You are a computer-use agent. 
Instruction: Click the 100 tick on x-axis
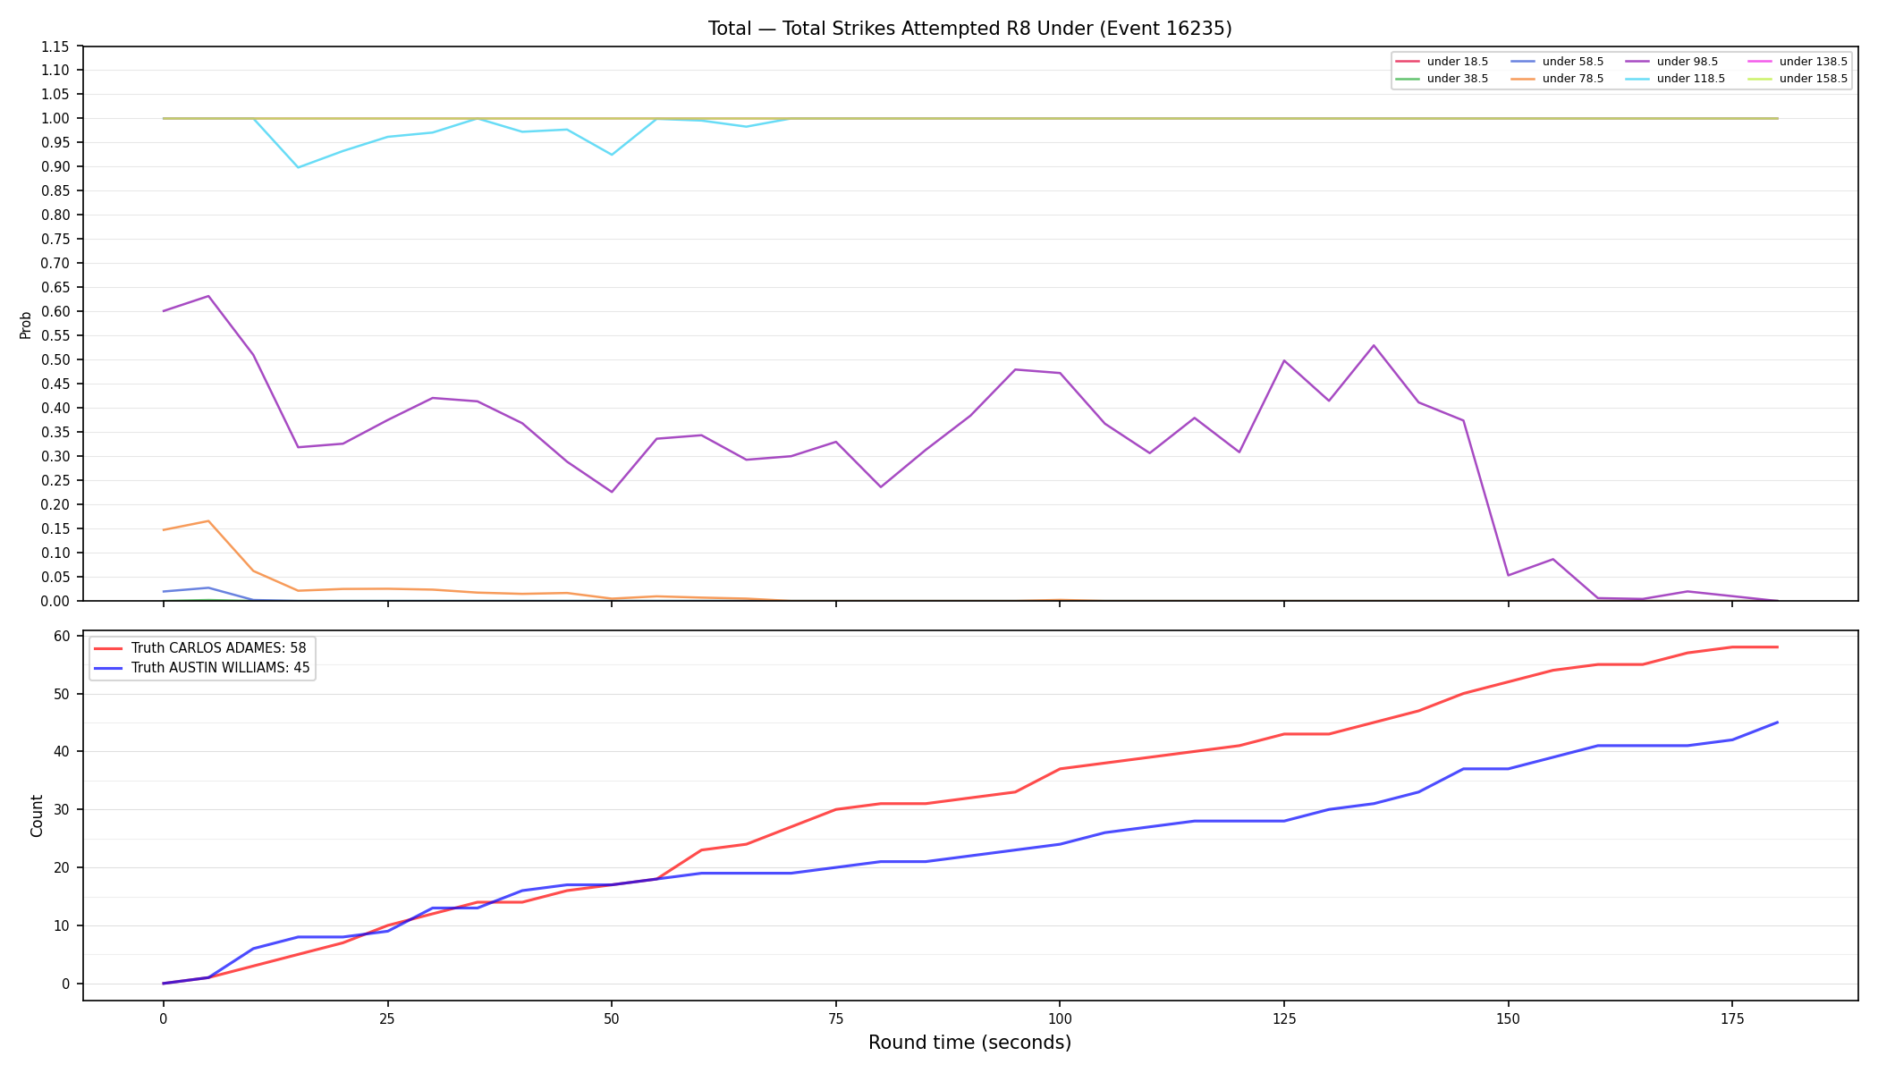[x=1060, y=1018]
